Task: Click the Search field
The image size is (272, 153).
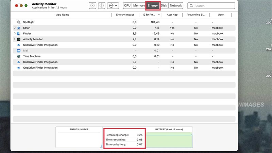Action: pos(211,6)
